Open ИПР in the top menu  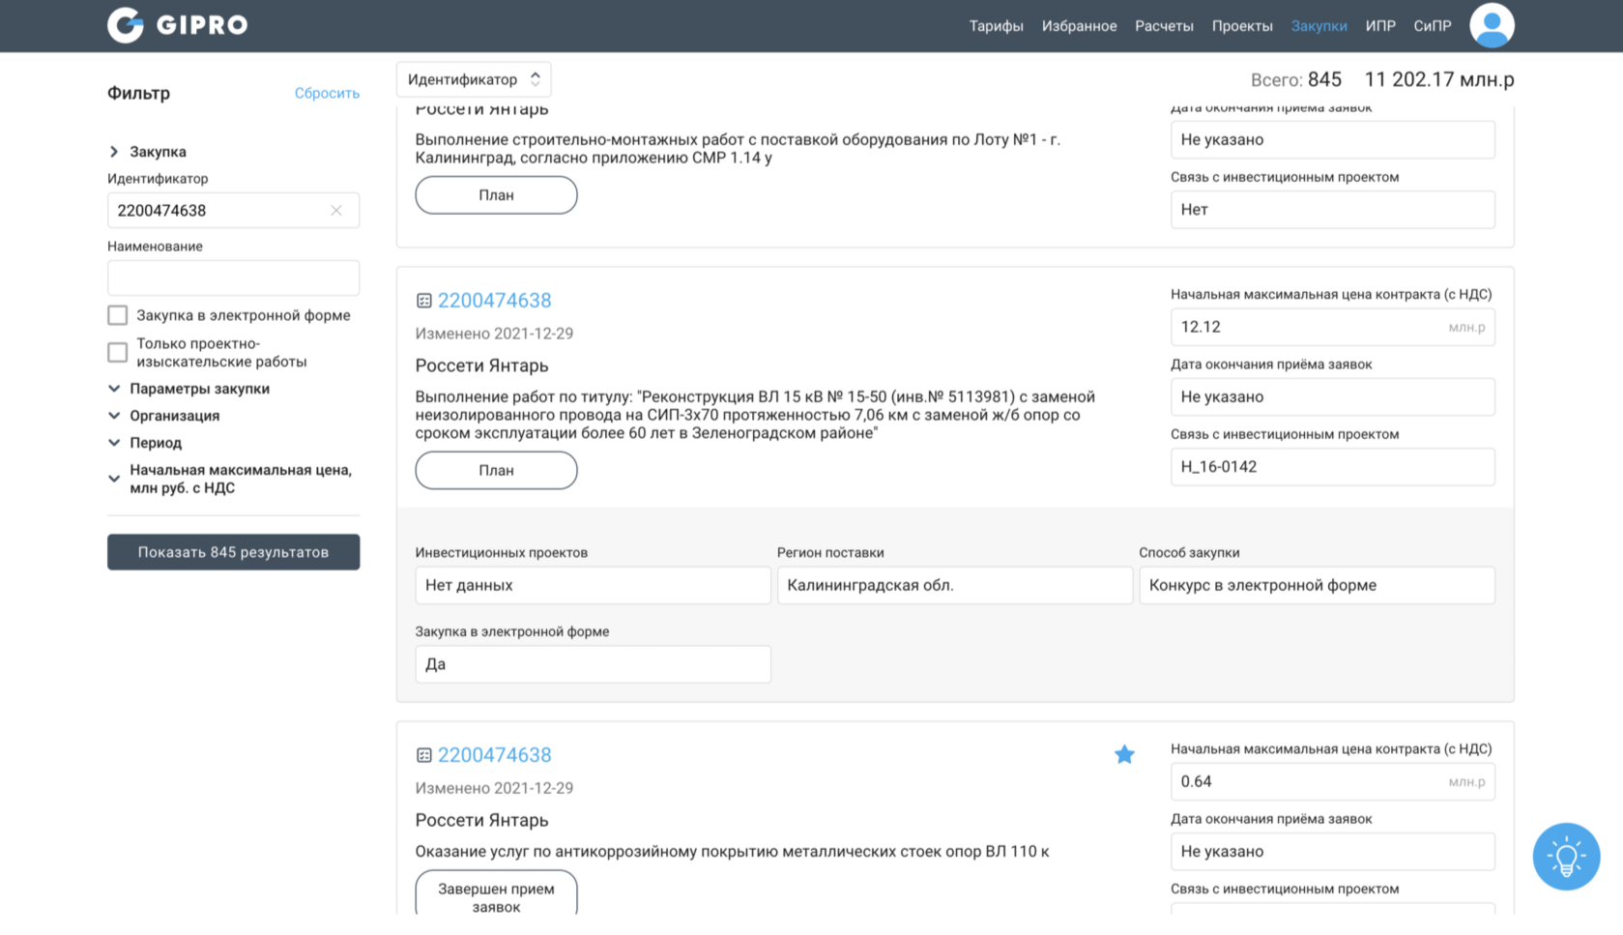click(1380, 26)
